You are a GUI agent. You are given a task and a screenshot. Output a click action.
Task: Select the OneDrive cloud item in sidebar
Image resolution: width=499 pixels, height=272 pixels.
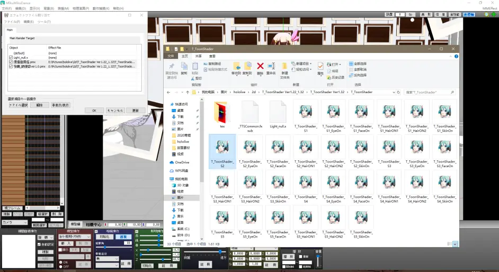coord(180,162)
